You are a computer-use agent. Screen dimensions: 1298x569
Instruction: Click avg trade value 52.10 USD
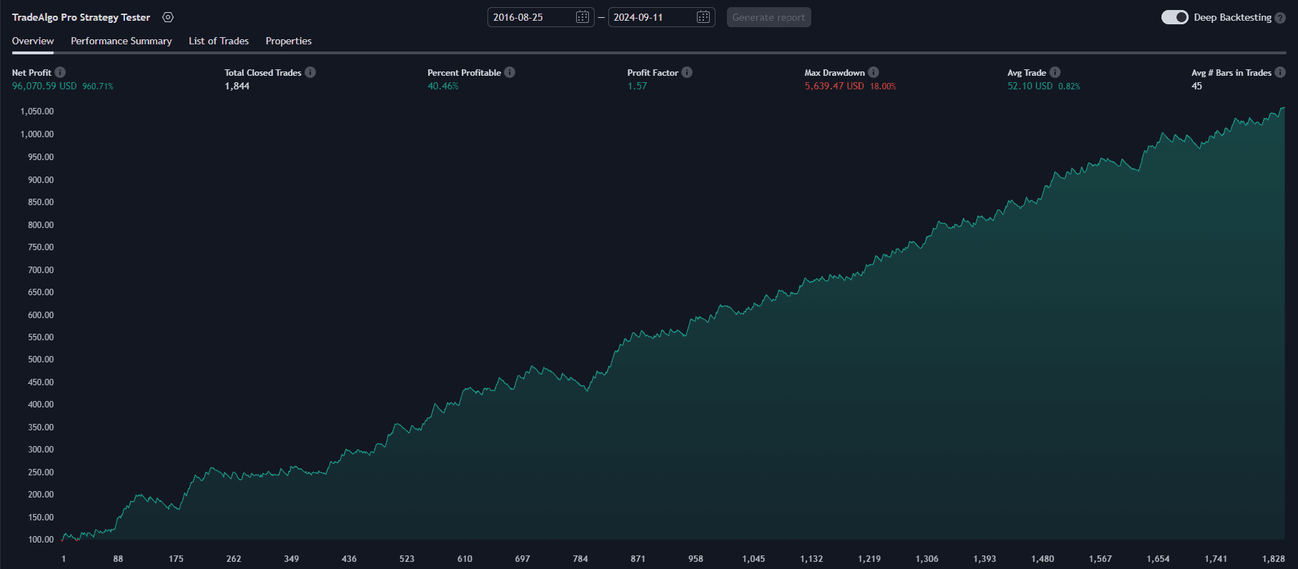pyautogui.click(x=1030, y=86)
